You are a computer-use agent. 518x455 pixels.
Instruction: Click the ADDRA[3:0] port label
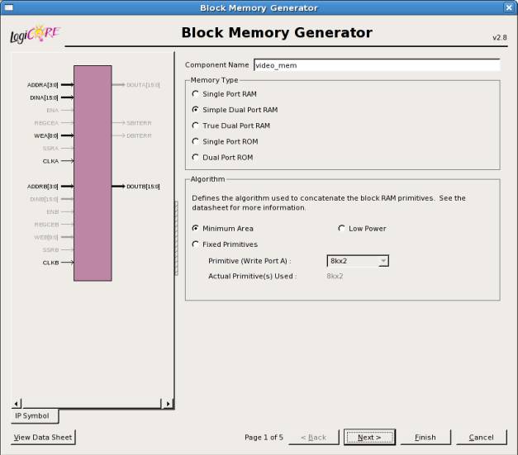pyautogui.click(x=43, y=85)
